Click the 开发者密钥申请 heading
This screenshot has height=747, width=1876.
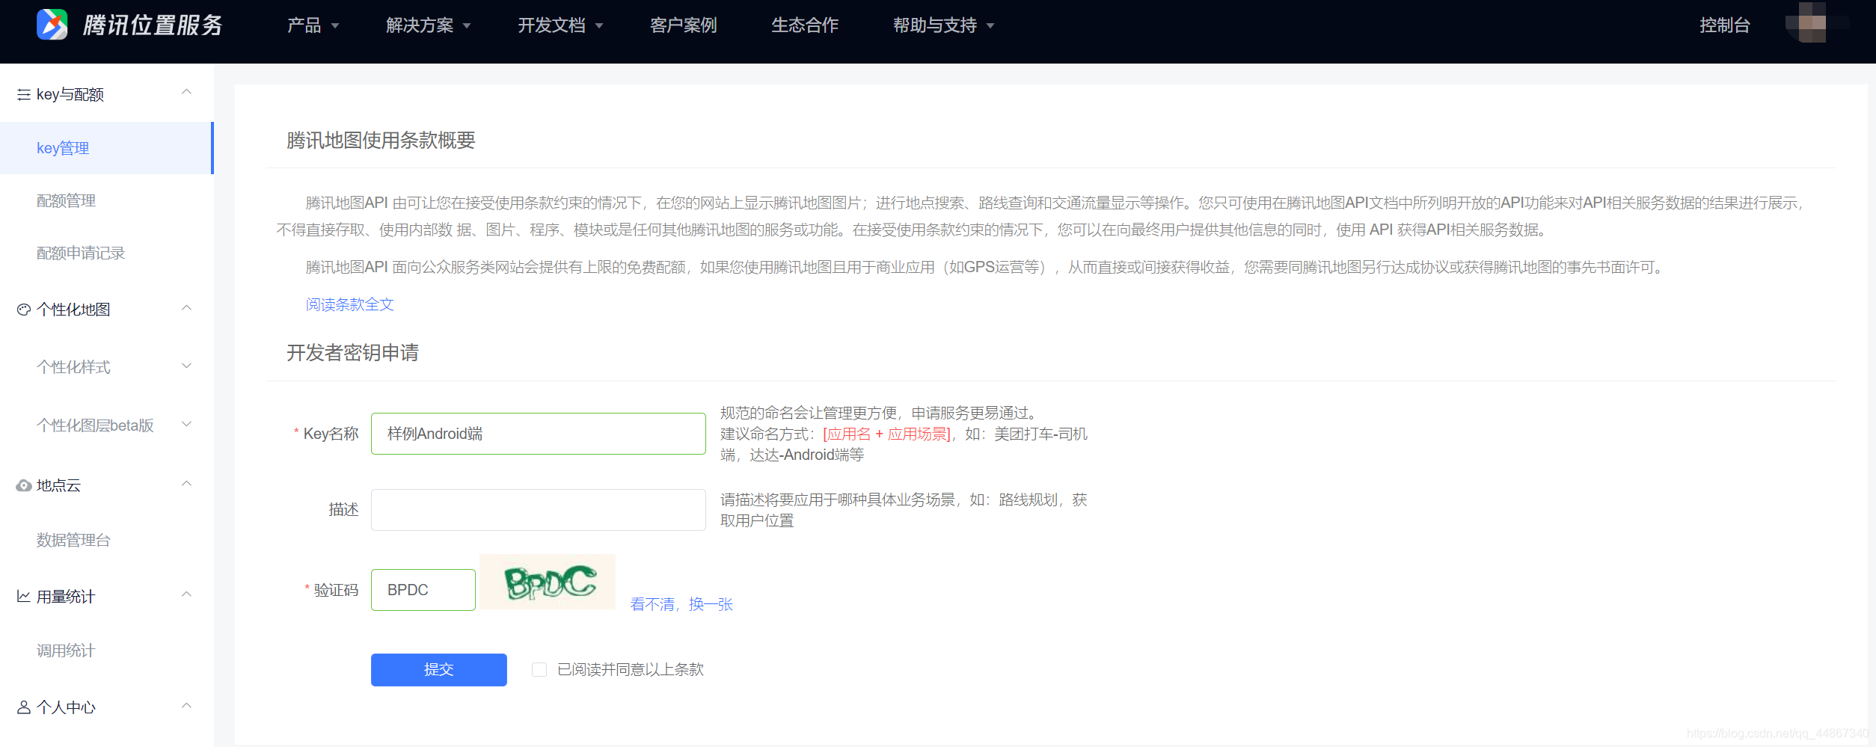(x=352, y=353)
